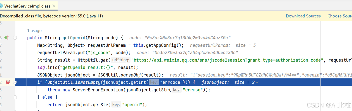Click the Choose Sources link
This screenshot has height=111, width=352.
[340, 16]
